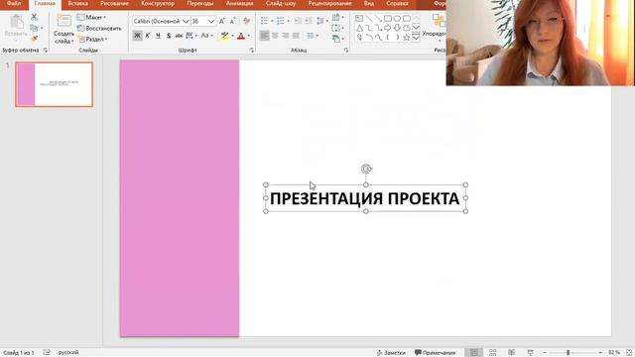This screenshot has width=635, height=357.
Task: Switch to Slide Sorter view
Action: click(x=492, y=353)
